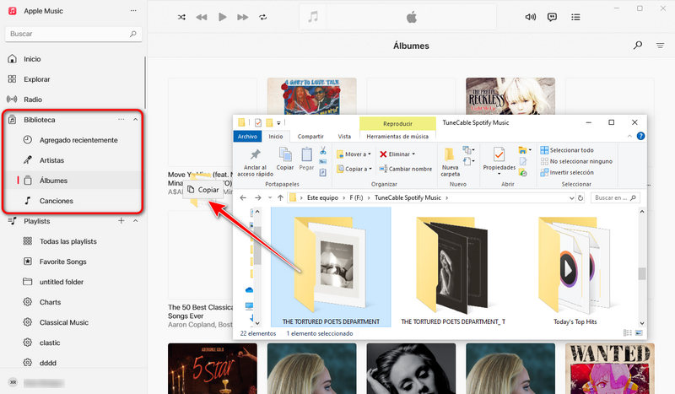Viewport: 675px width, 394px height.
Task: Open the Archivo tab in File Explorer
Action: [247, 136]
